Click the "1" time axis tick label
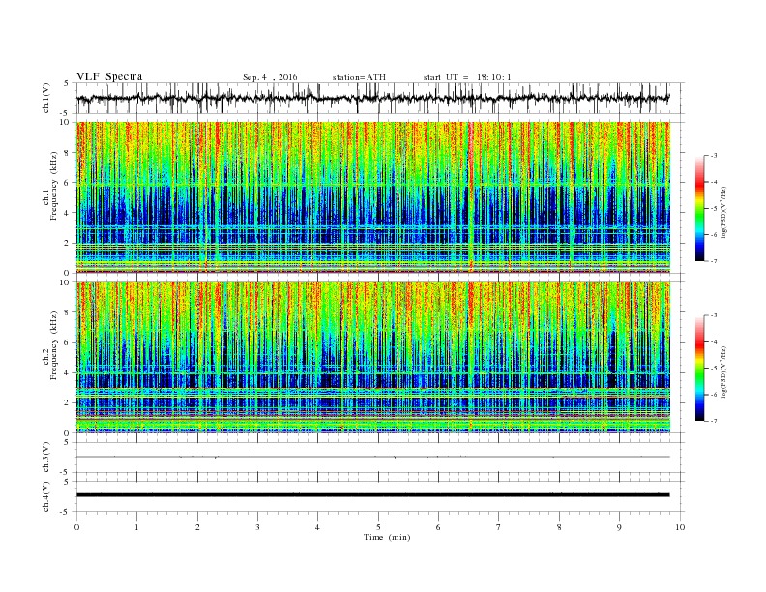The height and width of the screenshot is (592, 766). point(136,527)
